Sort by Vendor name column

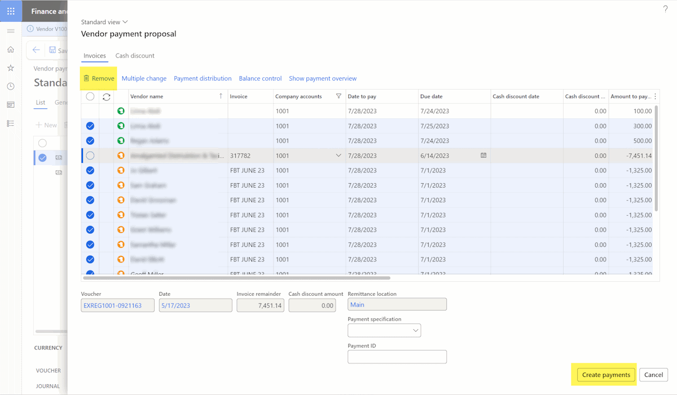[178, 96]
